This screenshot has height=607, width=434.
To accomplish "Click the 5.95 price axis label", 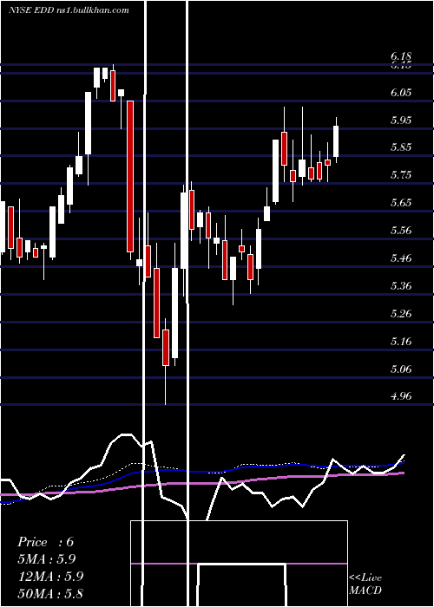I will click(401, 120).
